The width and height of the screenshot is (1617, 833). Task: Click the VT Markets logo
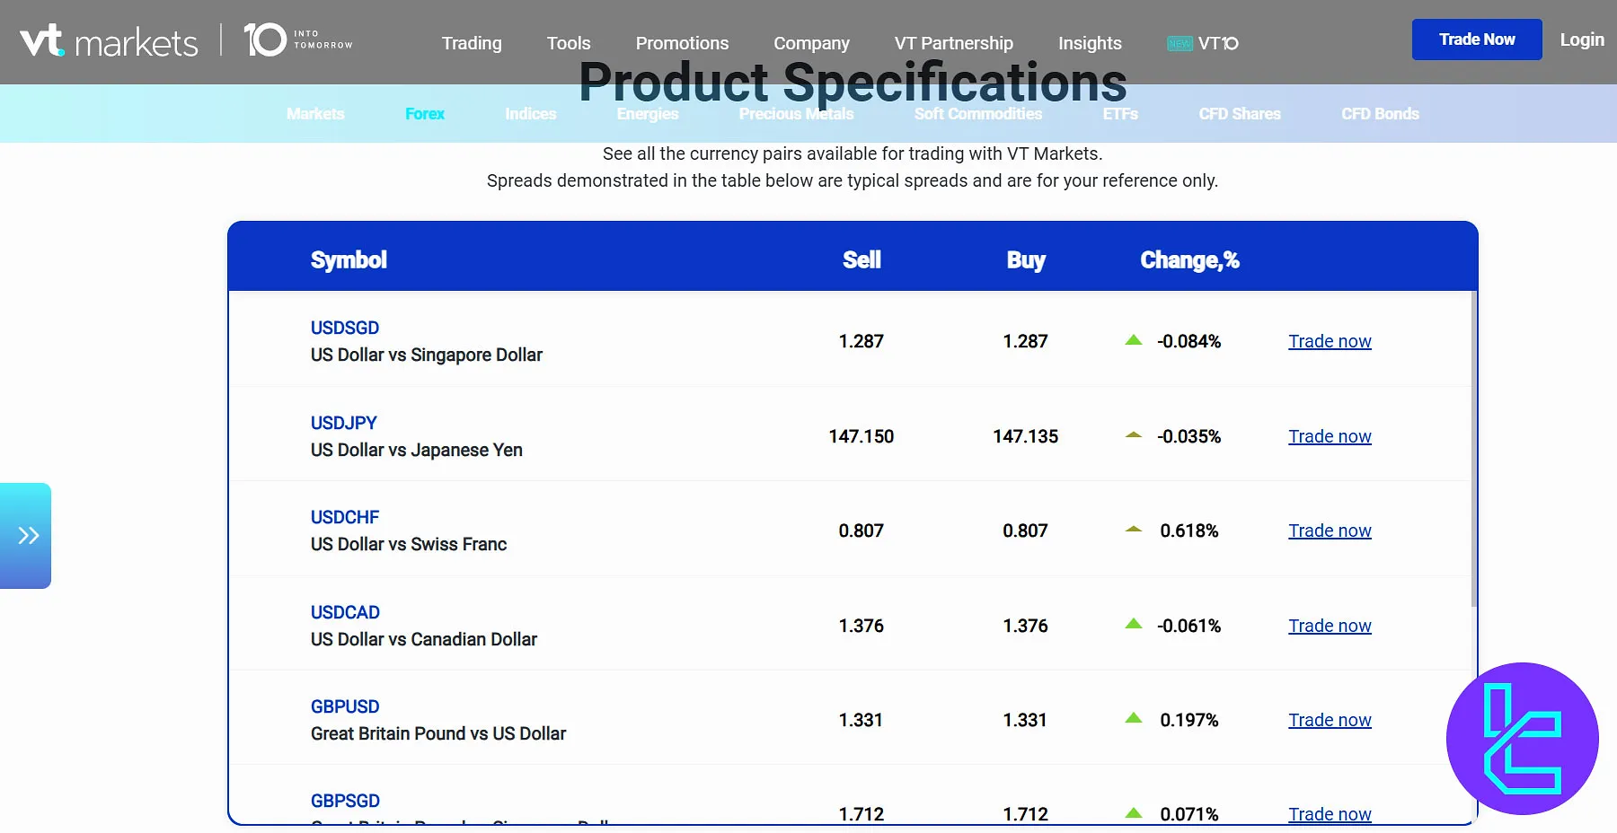click(109, 41)
